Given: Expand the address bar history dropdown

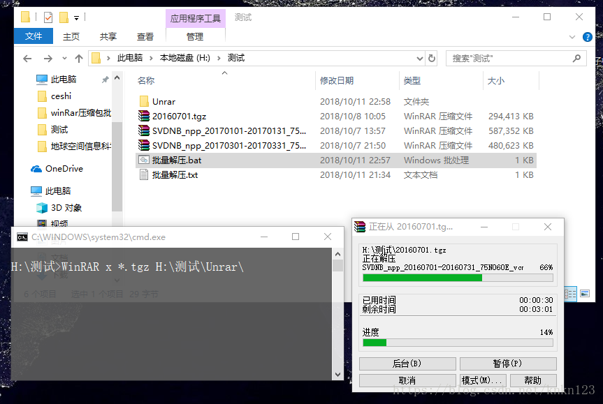Looking at the screenshot, I should tap(419, 59).
